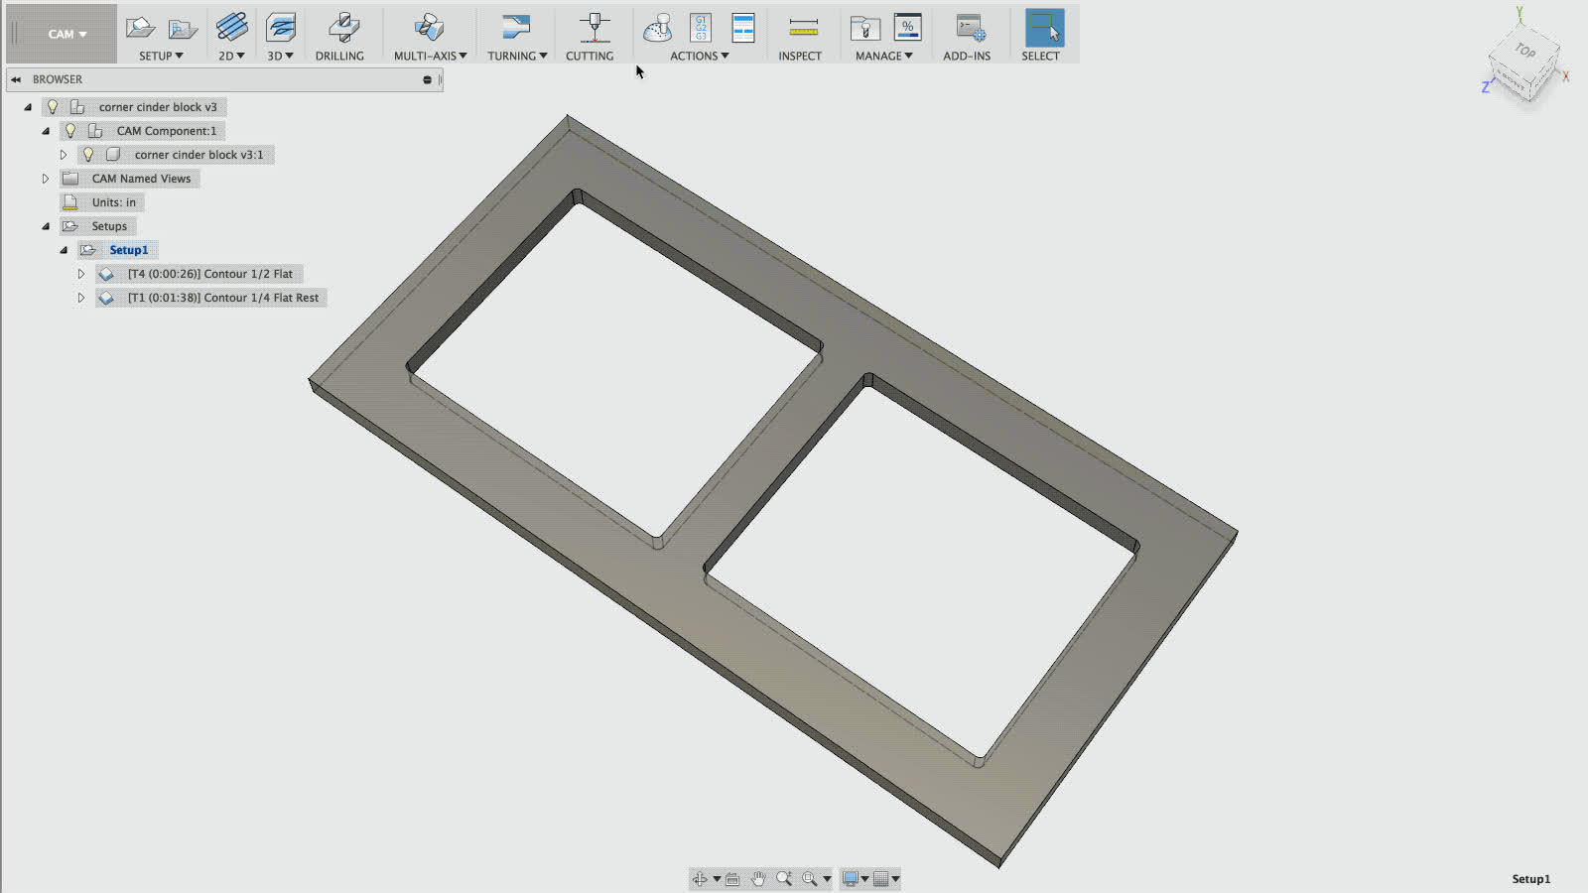Viewport: 1588px width, 893px height.
Task: Hide the root corner cinder block v3
Action: (53, 107)
